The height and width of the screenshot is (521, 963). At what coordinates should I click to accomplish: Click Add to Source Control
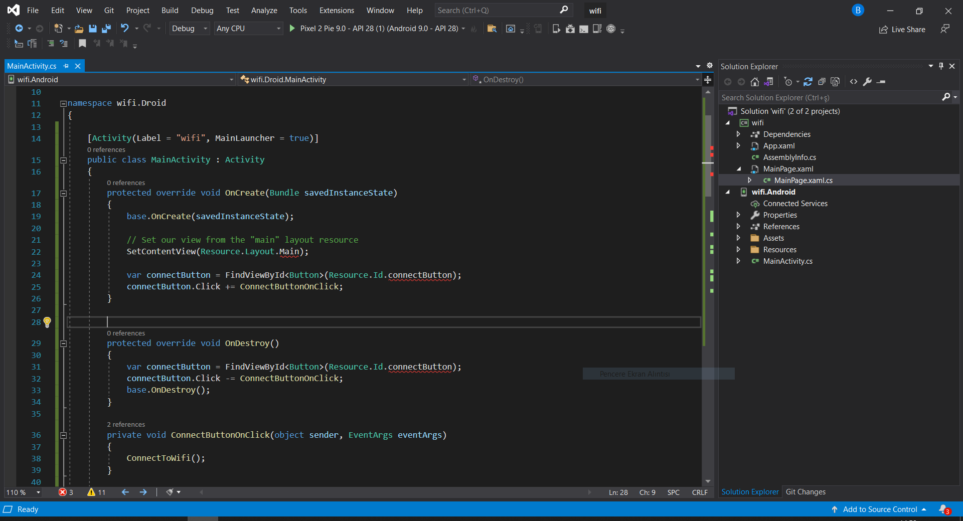click(880, 509)
